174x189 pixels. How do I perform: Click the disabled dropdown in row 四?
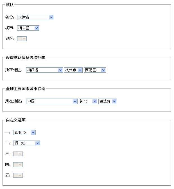pyautogui.click(x=18, y=165)
